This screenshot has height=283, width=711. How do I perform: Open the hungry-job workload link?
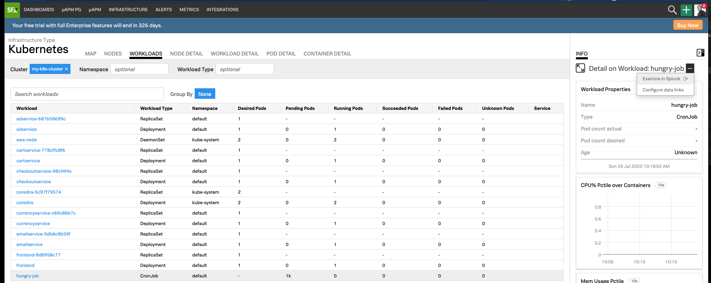[x=28, y=276]
